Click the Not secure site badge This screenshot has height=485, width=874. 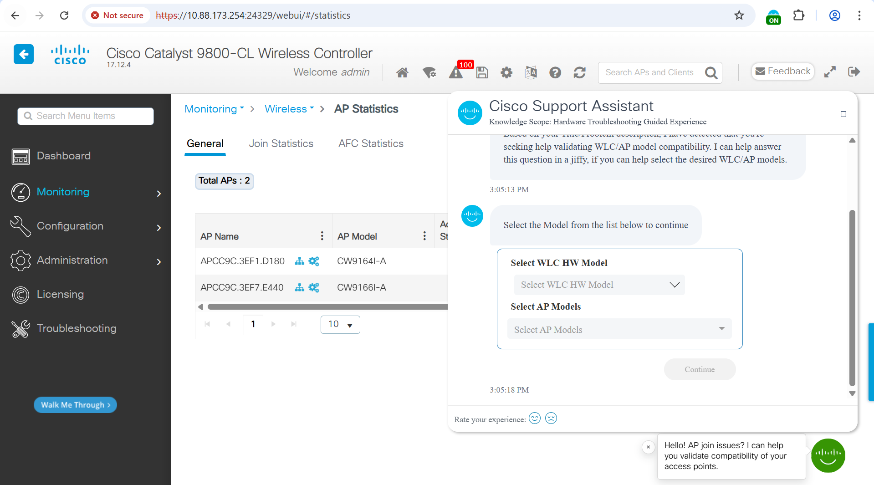(118, 15)
